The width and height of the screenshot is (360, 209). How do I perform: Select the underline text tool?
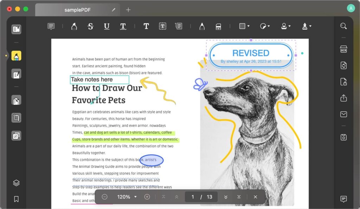(107, 26)
